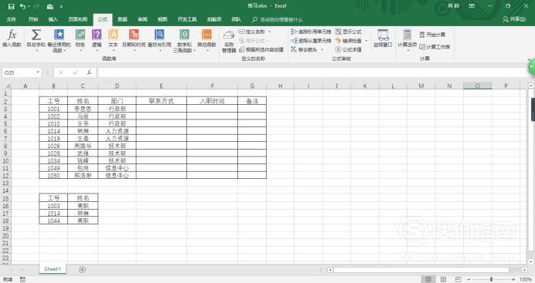The image size is (535, 283).
Task: Click the Save icon in quick access toolbar
Action: click(11, 6)
